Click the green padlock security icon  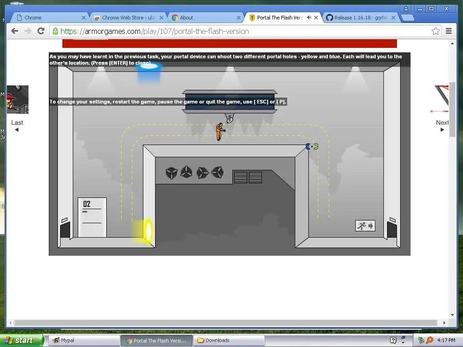(55, 31)
